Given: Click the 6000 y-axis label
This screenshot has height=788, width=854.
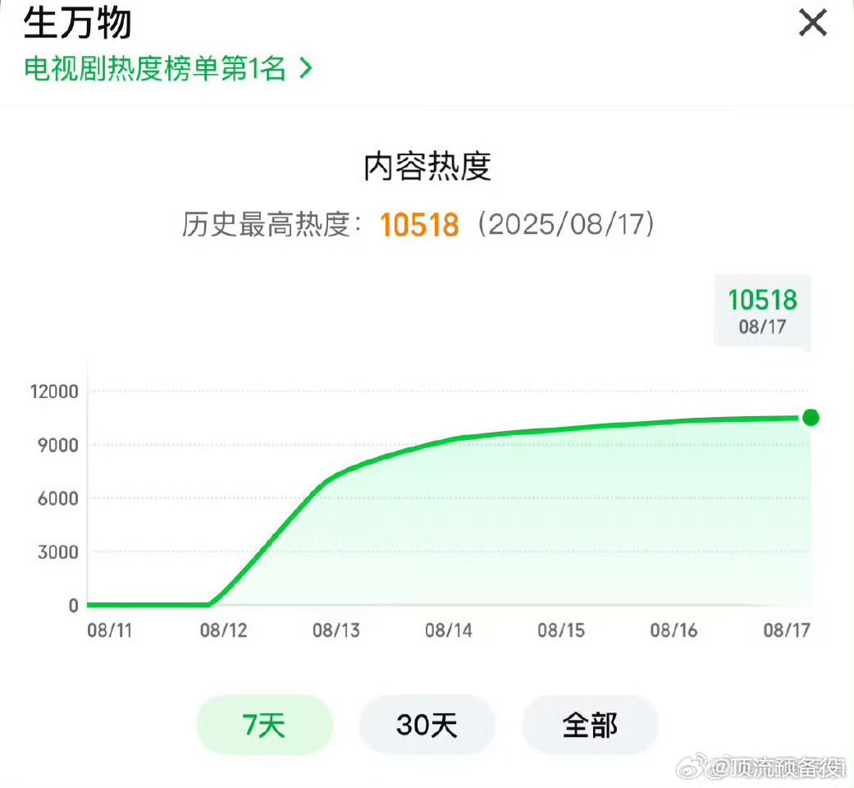Looking at the screenshot, I should 57,498.
